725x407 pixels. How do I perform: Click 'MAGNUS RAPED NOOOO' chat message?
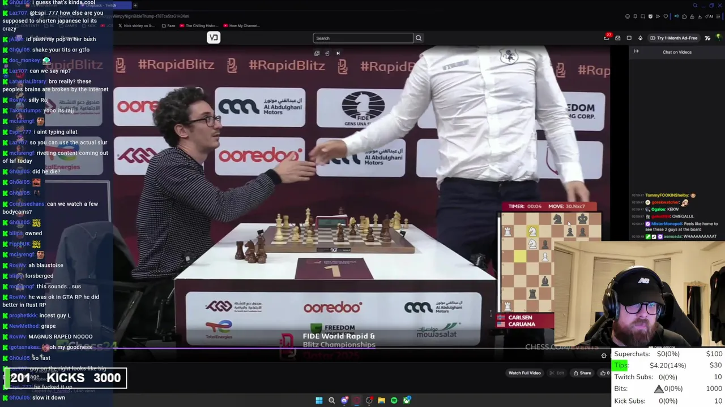[60, 336]
